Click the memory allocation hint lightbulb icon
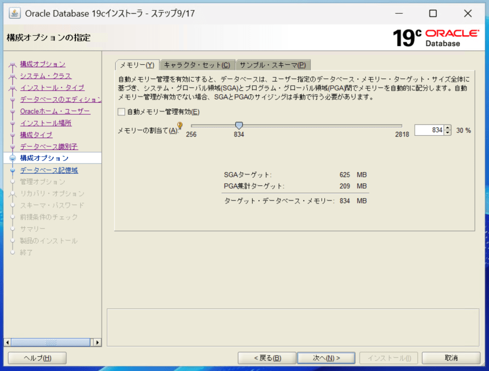489x371 pixels. (180, 126)
